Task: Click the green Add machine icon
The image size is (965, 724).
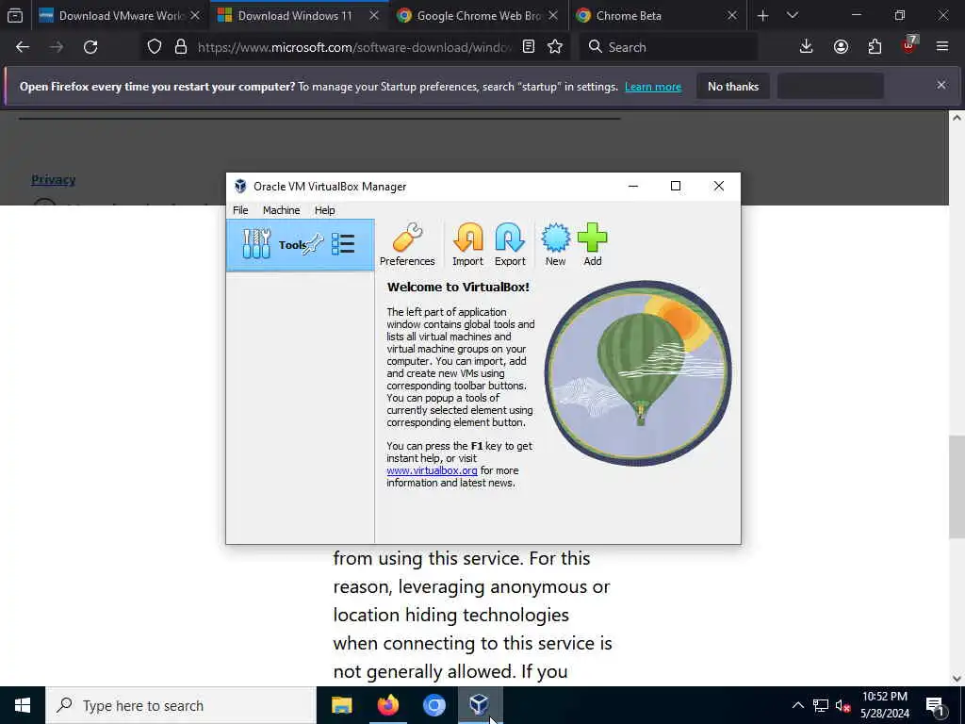Action: coord(592,244)
